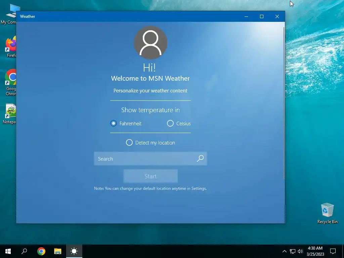
Task: Open the clock showing 4:30 AM
Action: pos(315,251)
